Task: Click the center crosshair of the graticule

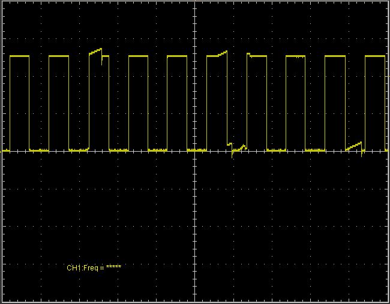Action: (x=195, y=152)
